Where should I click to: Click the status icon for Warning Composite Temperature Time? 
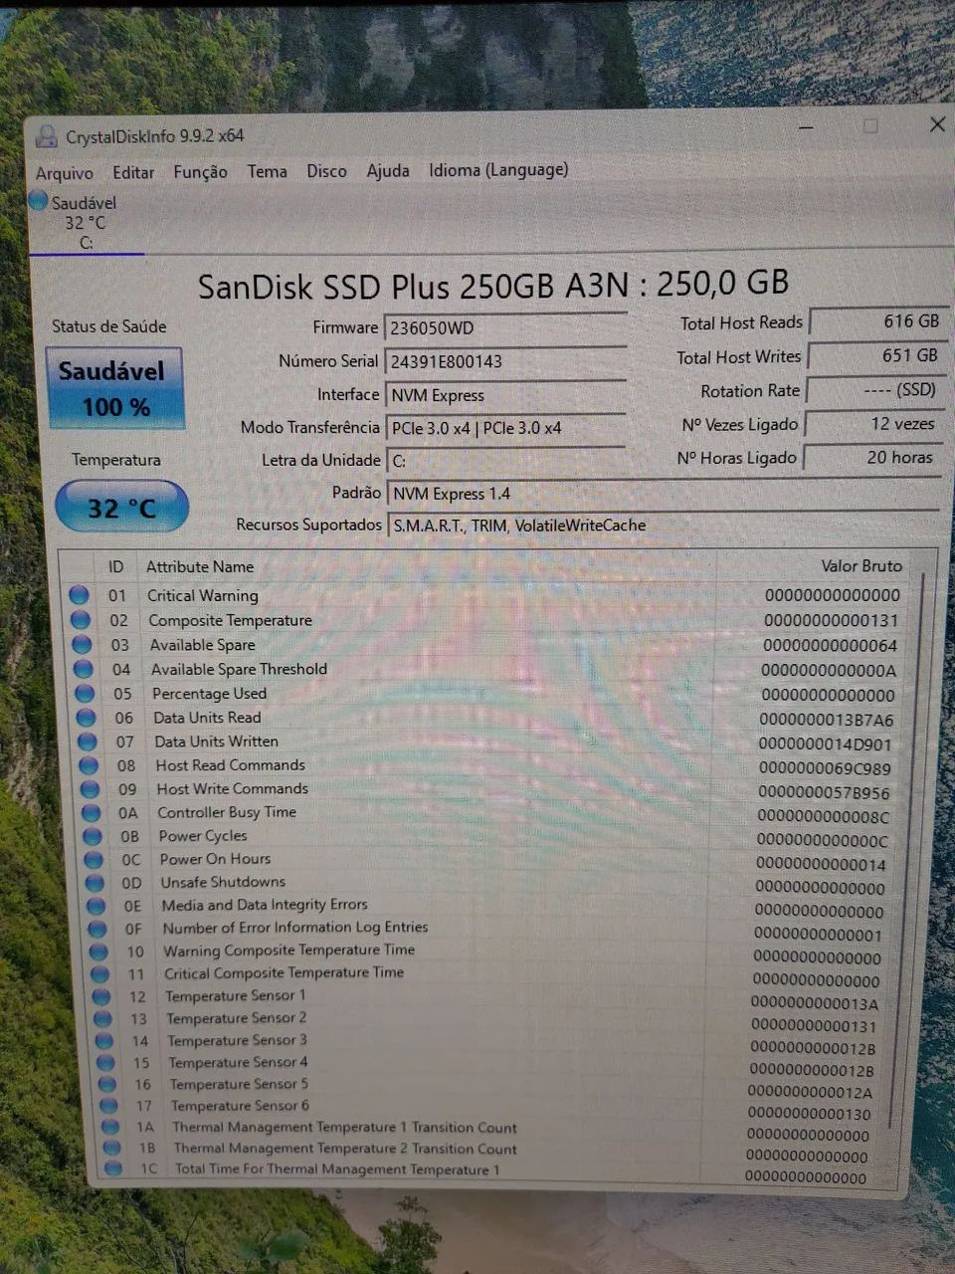coord(97,952)
